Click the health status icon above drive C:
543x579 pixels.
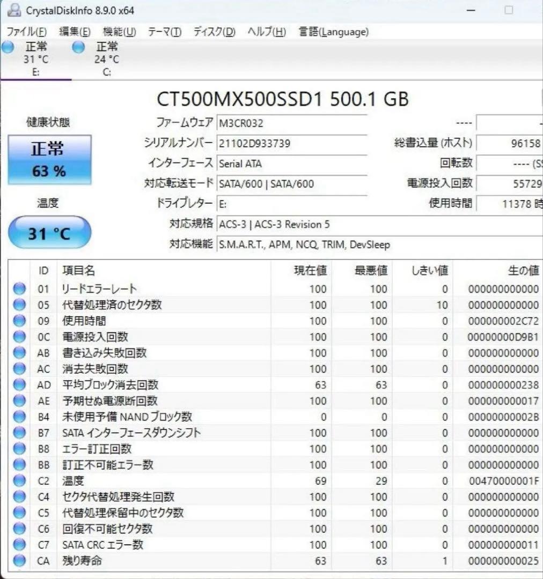78,47
